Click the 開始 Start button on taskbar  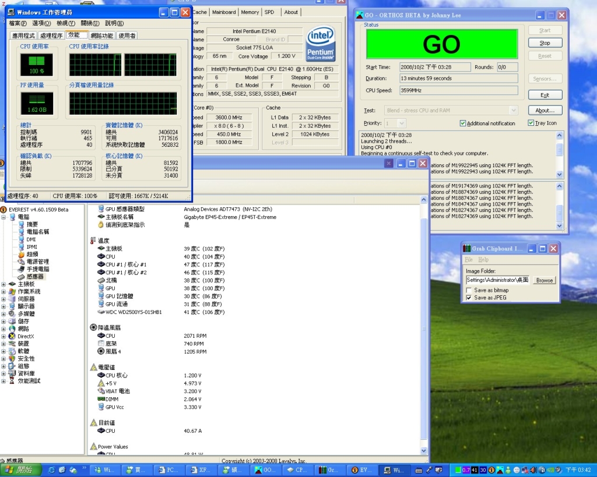click(x=22, y=470)
